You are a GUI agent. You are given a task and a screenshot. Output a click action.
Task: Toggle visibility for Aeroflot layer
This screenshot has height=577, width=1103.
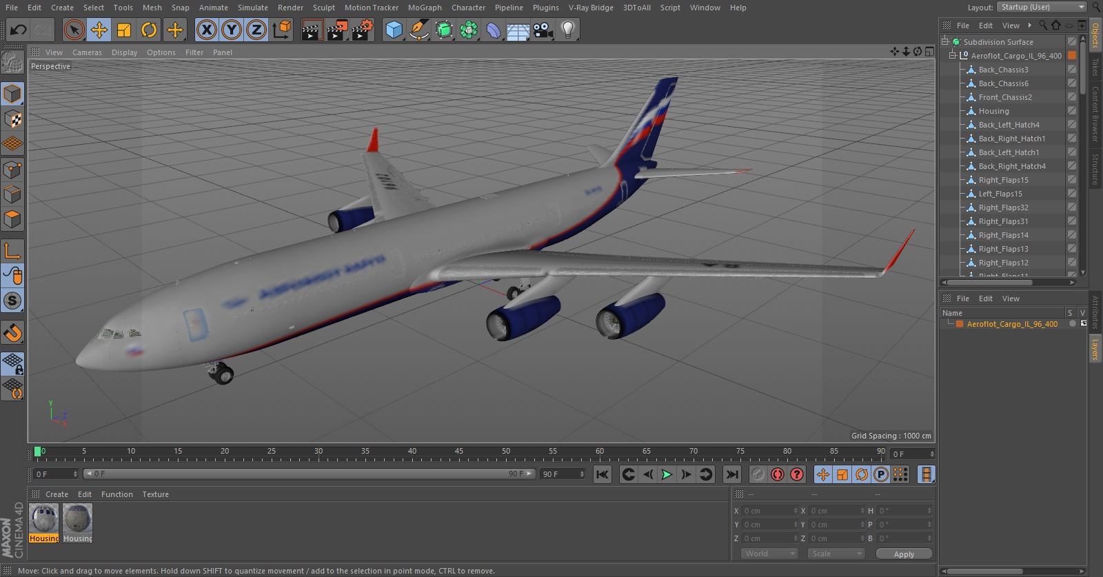(x=1083, y=323)
